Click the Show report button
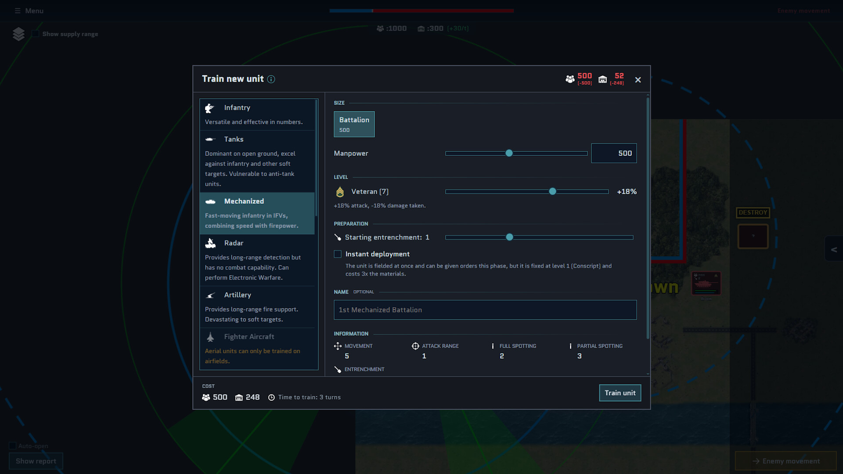 pyautogui.click(x=36, y=461)
